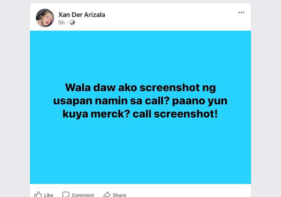Click the speech bubble Comment icon

tap(66, 194)
